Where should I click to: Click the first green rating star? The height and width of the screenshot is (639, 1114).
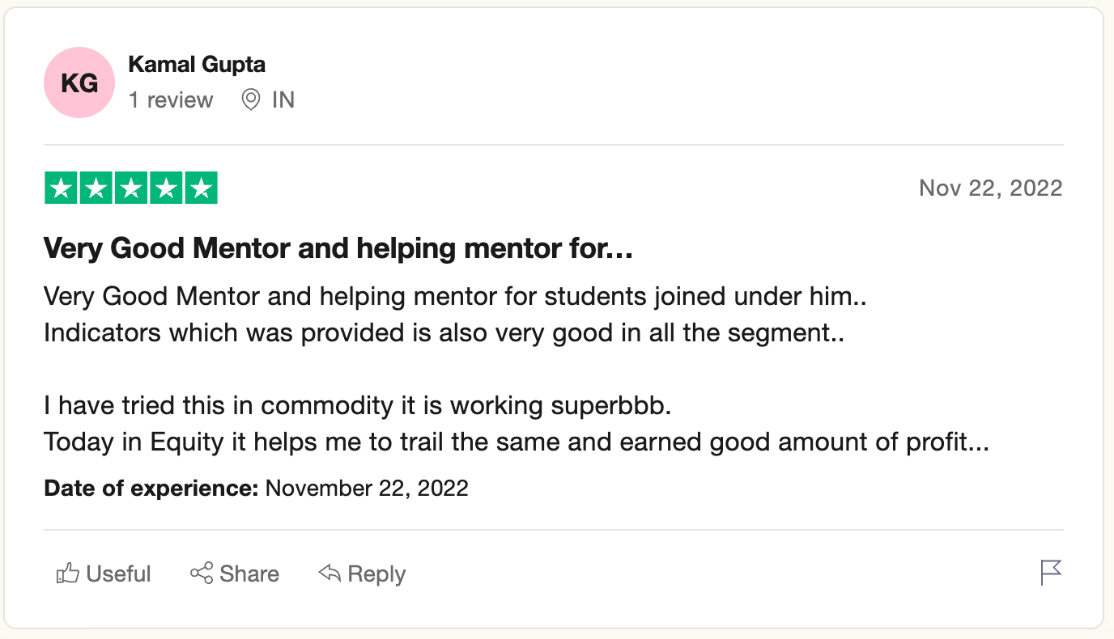(61, 188)
